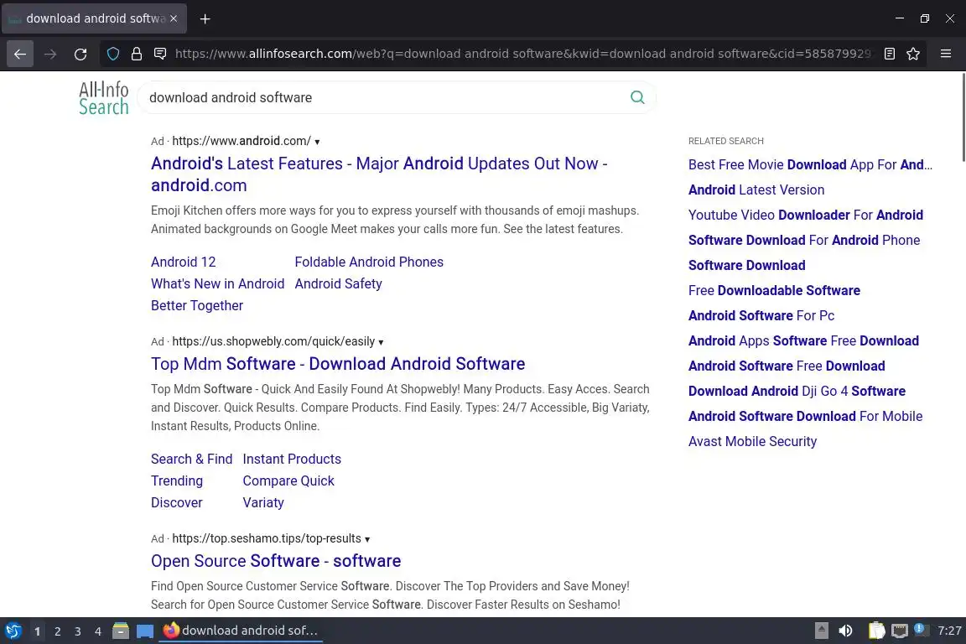Expand android.com ad info arrow
The height and width of the screenshot is (644, 966).
[x=317, y=142]
